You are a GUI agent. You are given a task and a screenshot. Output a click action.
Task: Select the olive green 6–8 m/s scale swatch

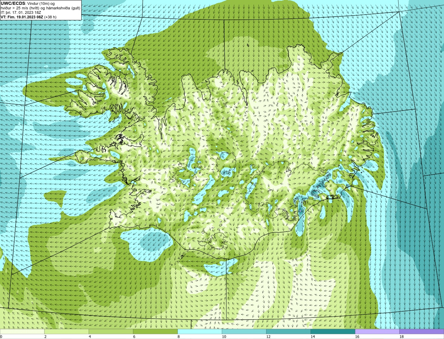pos(155,332)
